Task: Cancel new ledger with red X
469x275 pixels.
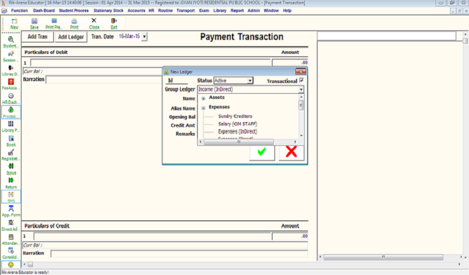Action: pos(292,152)
